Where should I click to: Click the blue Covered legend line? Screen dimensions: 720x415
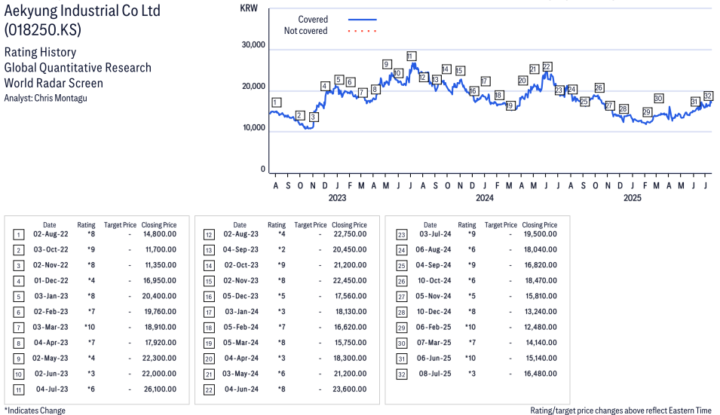pyautogui.click(x=363, y=20)
